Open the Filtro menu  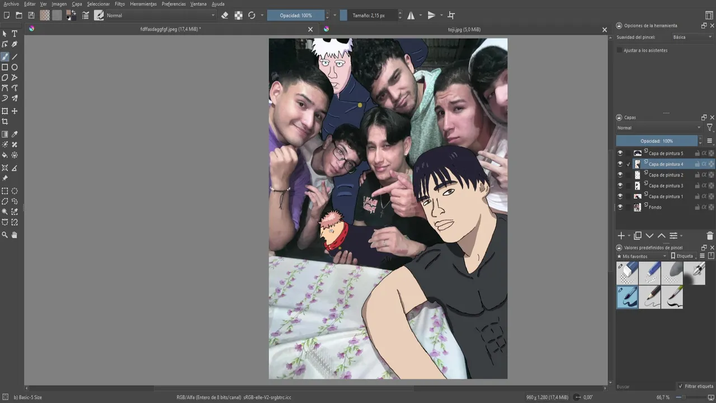click(x=120, y=4)
